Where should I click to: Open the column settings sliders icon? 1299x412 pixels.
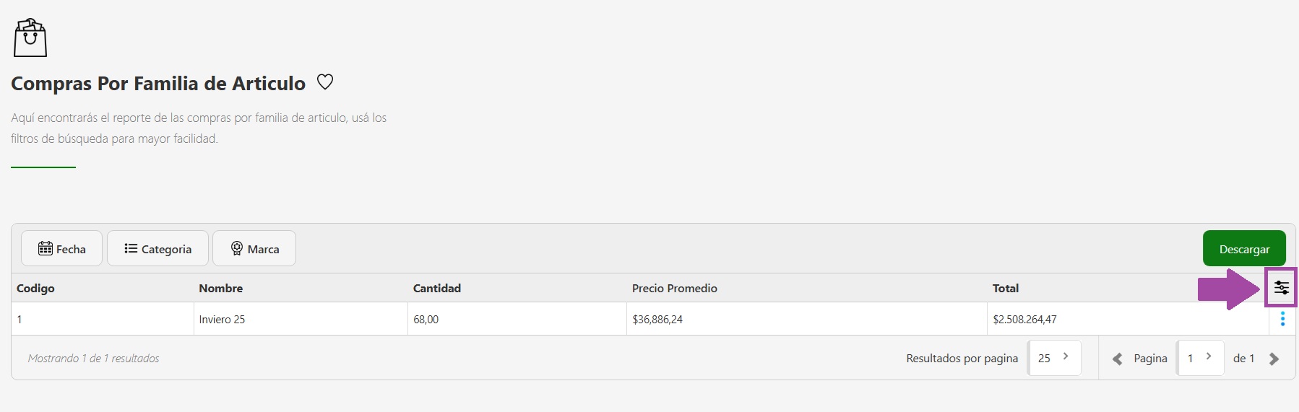click(1281, 288)
